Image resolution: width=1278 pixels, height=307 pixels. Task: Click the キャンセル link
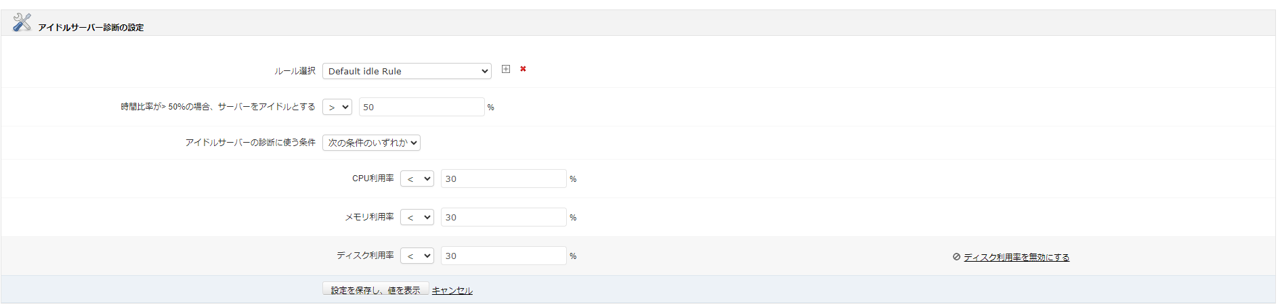pyautogui.click(x=452, y=290)
